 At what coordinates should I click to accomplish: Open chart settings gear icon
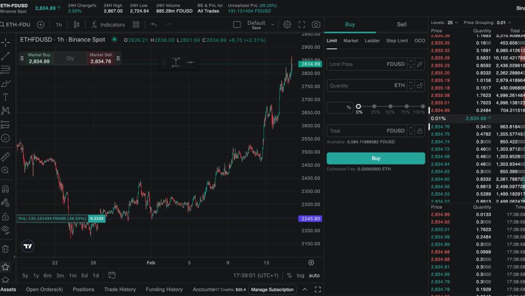287,24
